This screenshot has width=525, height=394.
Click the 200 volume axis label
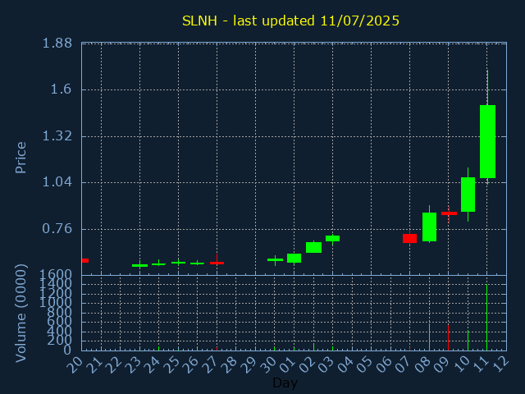59,341
